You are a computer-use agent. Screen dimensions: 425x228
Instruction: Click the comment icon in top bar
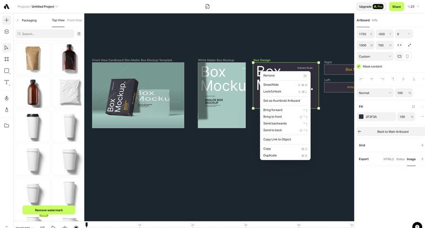[207, 7]
